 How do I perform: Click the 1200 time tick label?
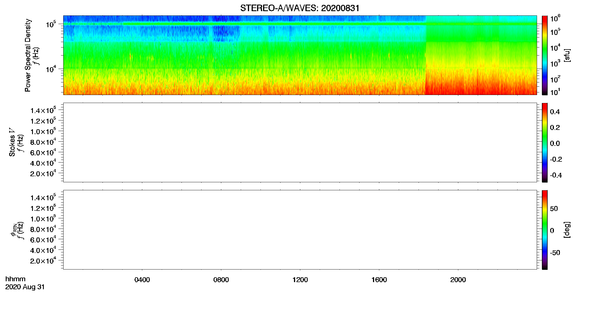pyautogui.click(x=300, y=280)
